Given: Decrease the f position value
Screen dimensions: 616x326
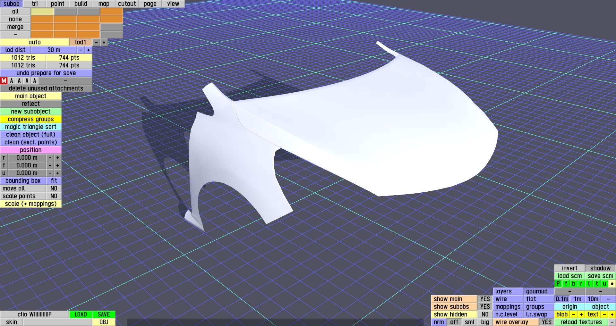Looking at the screenshot, I should pyautogui.click(x=50, y=165).
